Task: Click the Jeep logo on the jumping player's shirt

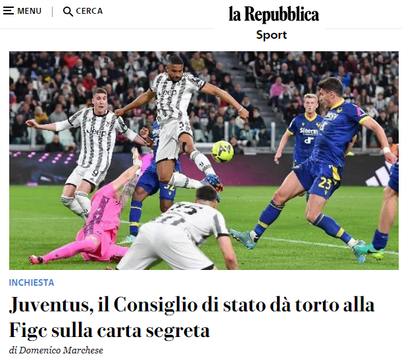Action: [x=168, y=93]
